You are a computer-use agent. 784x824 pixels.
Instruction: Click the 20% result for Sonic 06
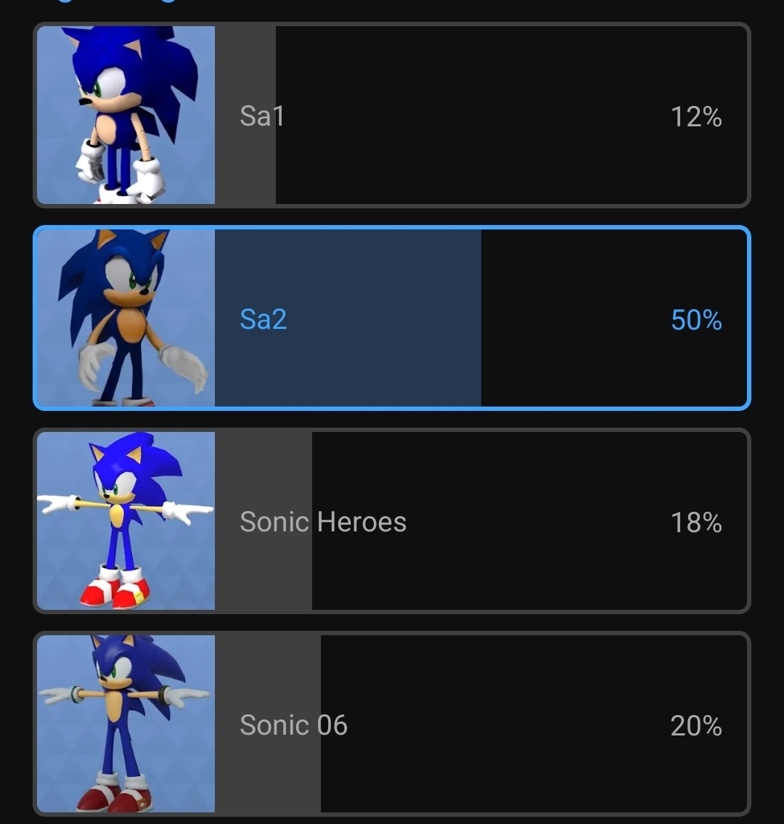696,726
